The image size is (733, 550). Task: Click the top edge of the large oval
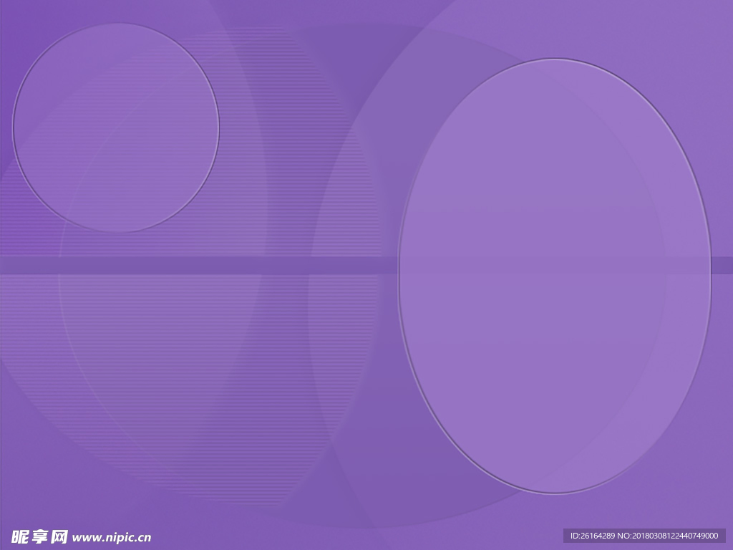[555, 59]
